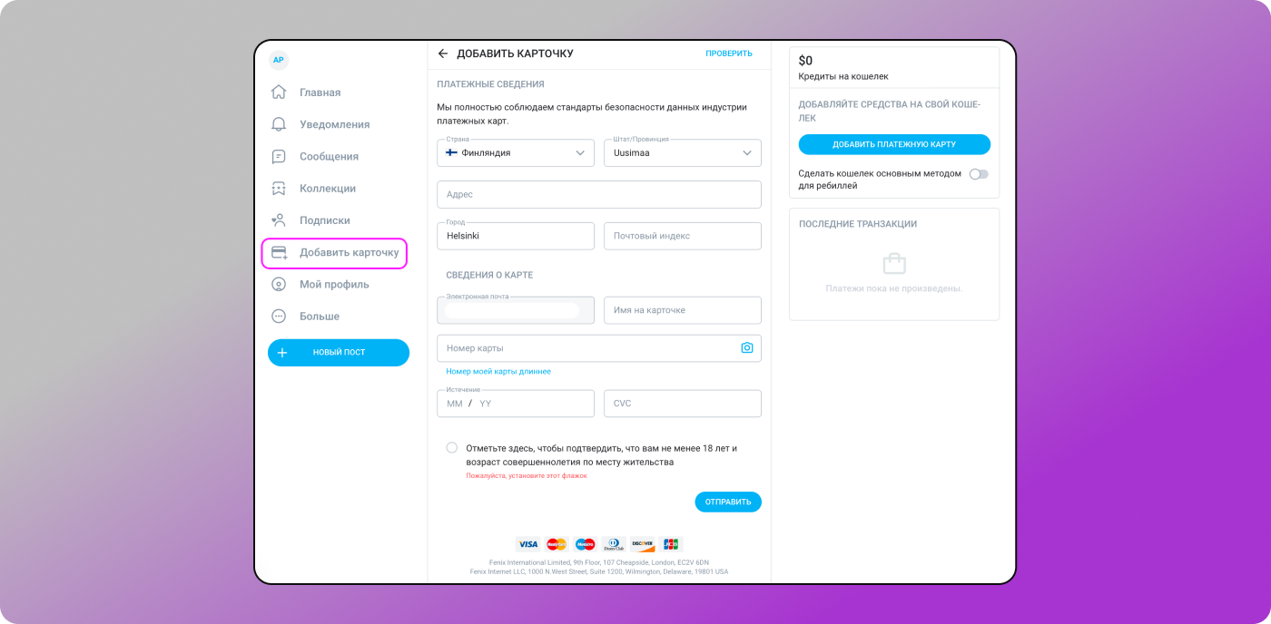This screenshot has width=1271, height=624.
Task: Select Мой профиль in the sidebar
Action: pos(334,285)
